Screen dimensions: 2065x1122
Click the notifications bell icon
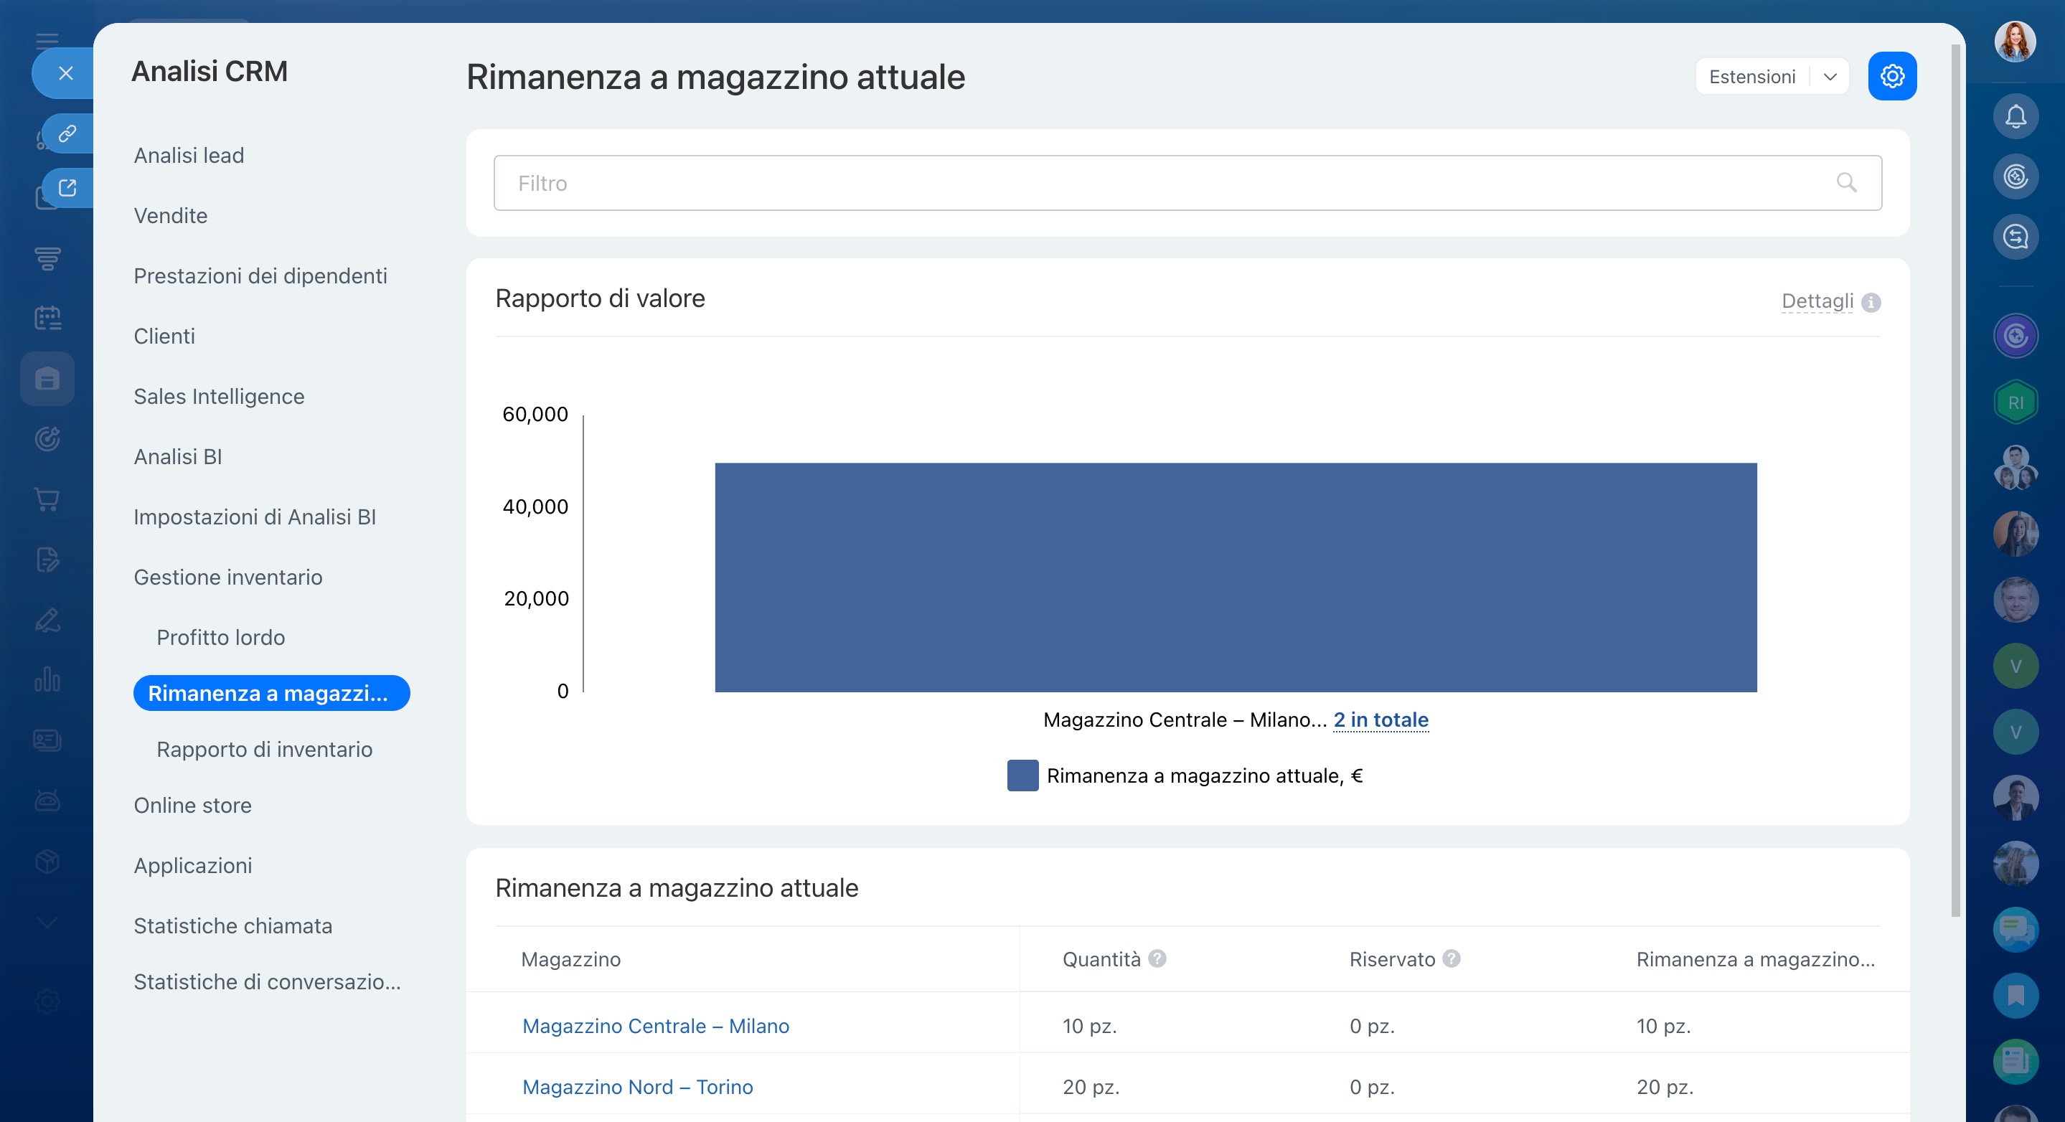tap(2015, 117)
